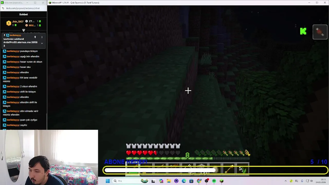This screenshot has width=329, height=185.
Task: Click the '5 / 10' goal counter
Action: point(318,162)
